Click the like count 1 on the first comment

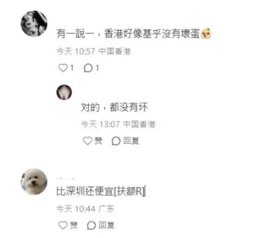72,68
